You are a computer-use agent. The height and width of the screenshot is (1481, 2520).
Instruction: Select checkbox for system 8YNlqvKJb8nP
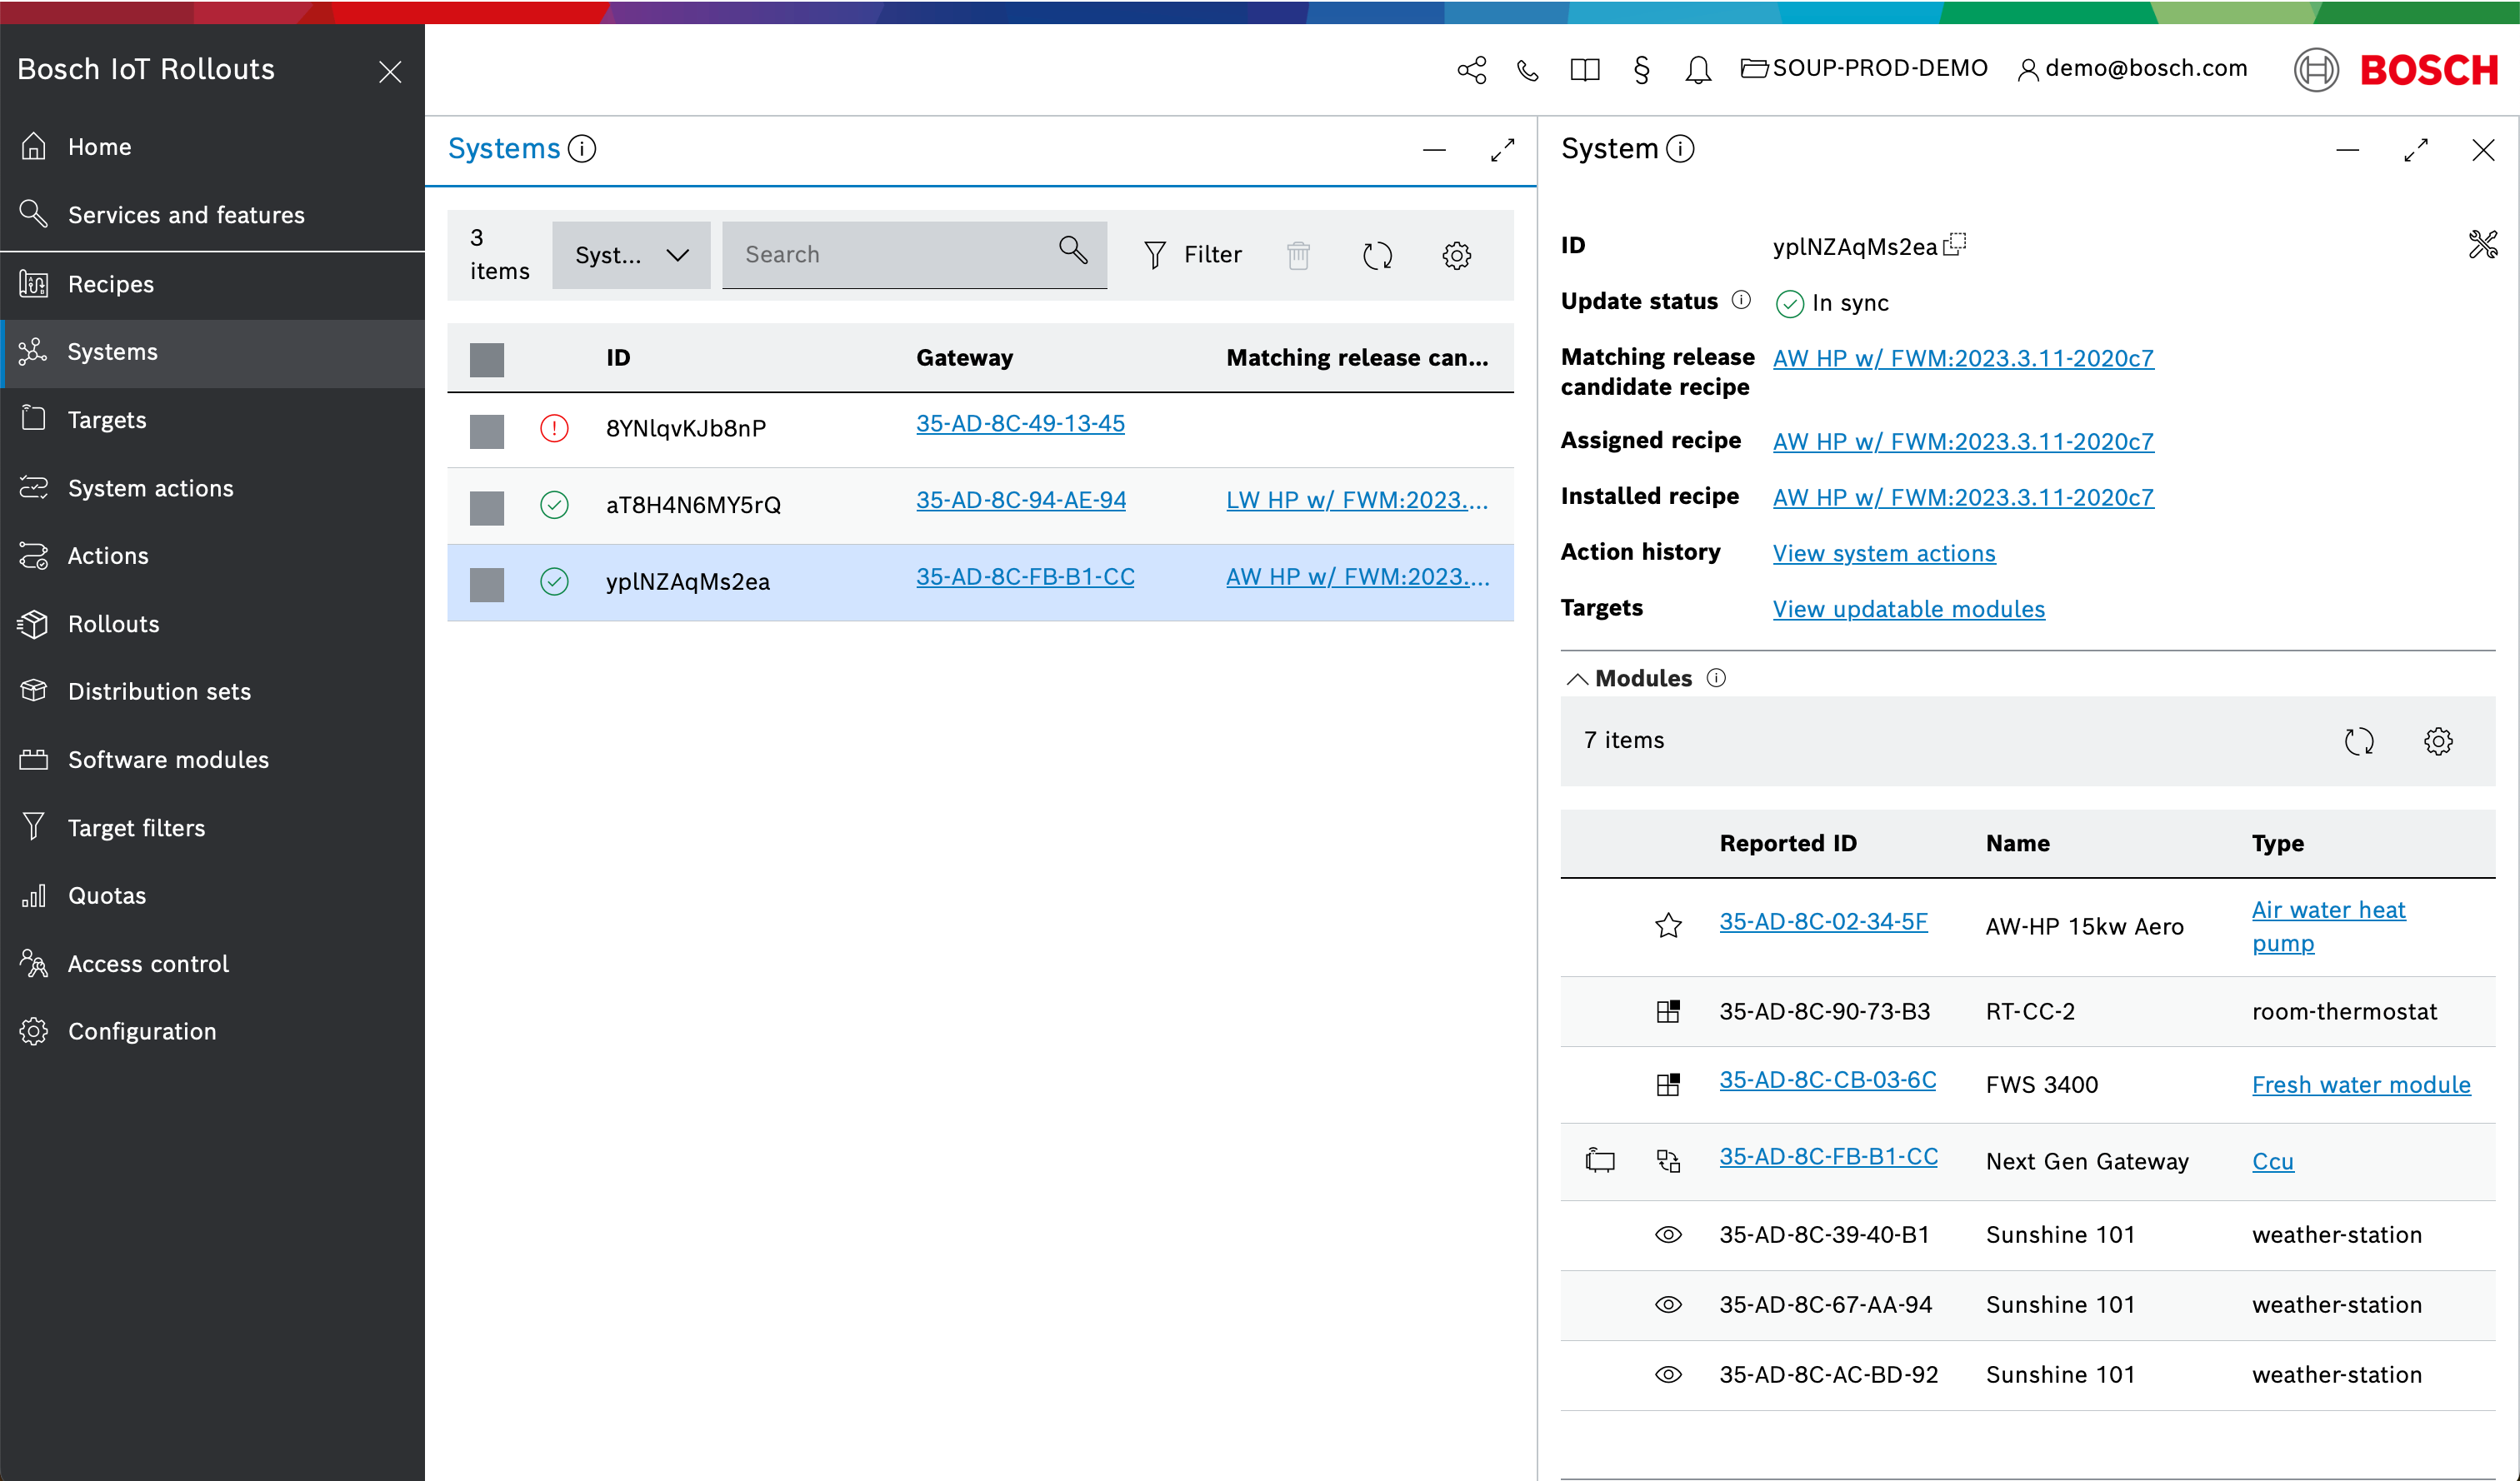(487, 431)
